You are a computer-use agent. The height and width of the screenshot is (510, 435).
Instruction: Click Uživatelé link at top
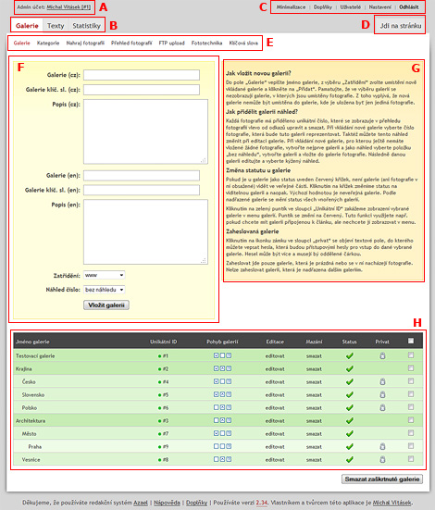tap(351, 6)
